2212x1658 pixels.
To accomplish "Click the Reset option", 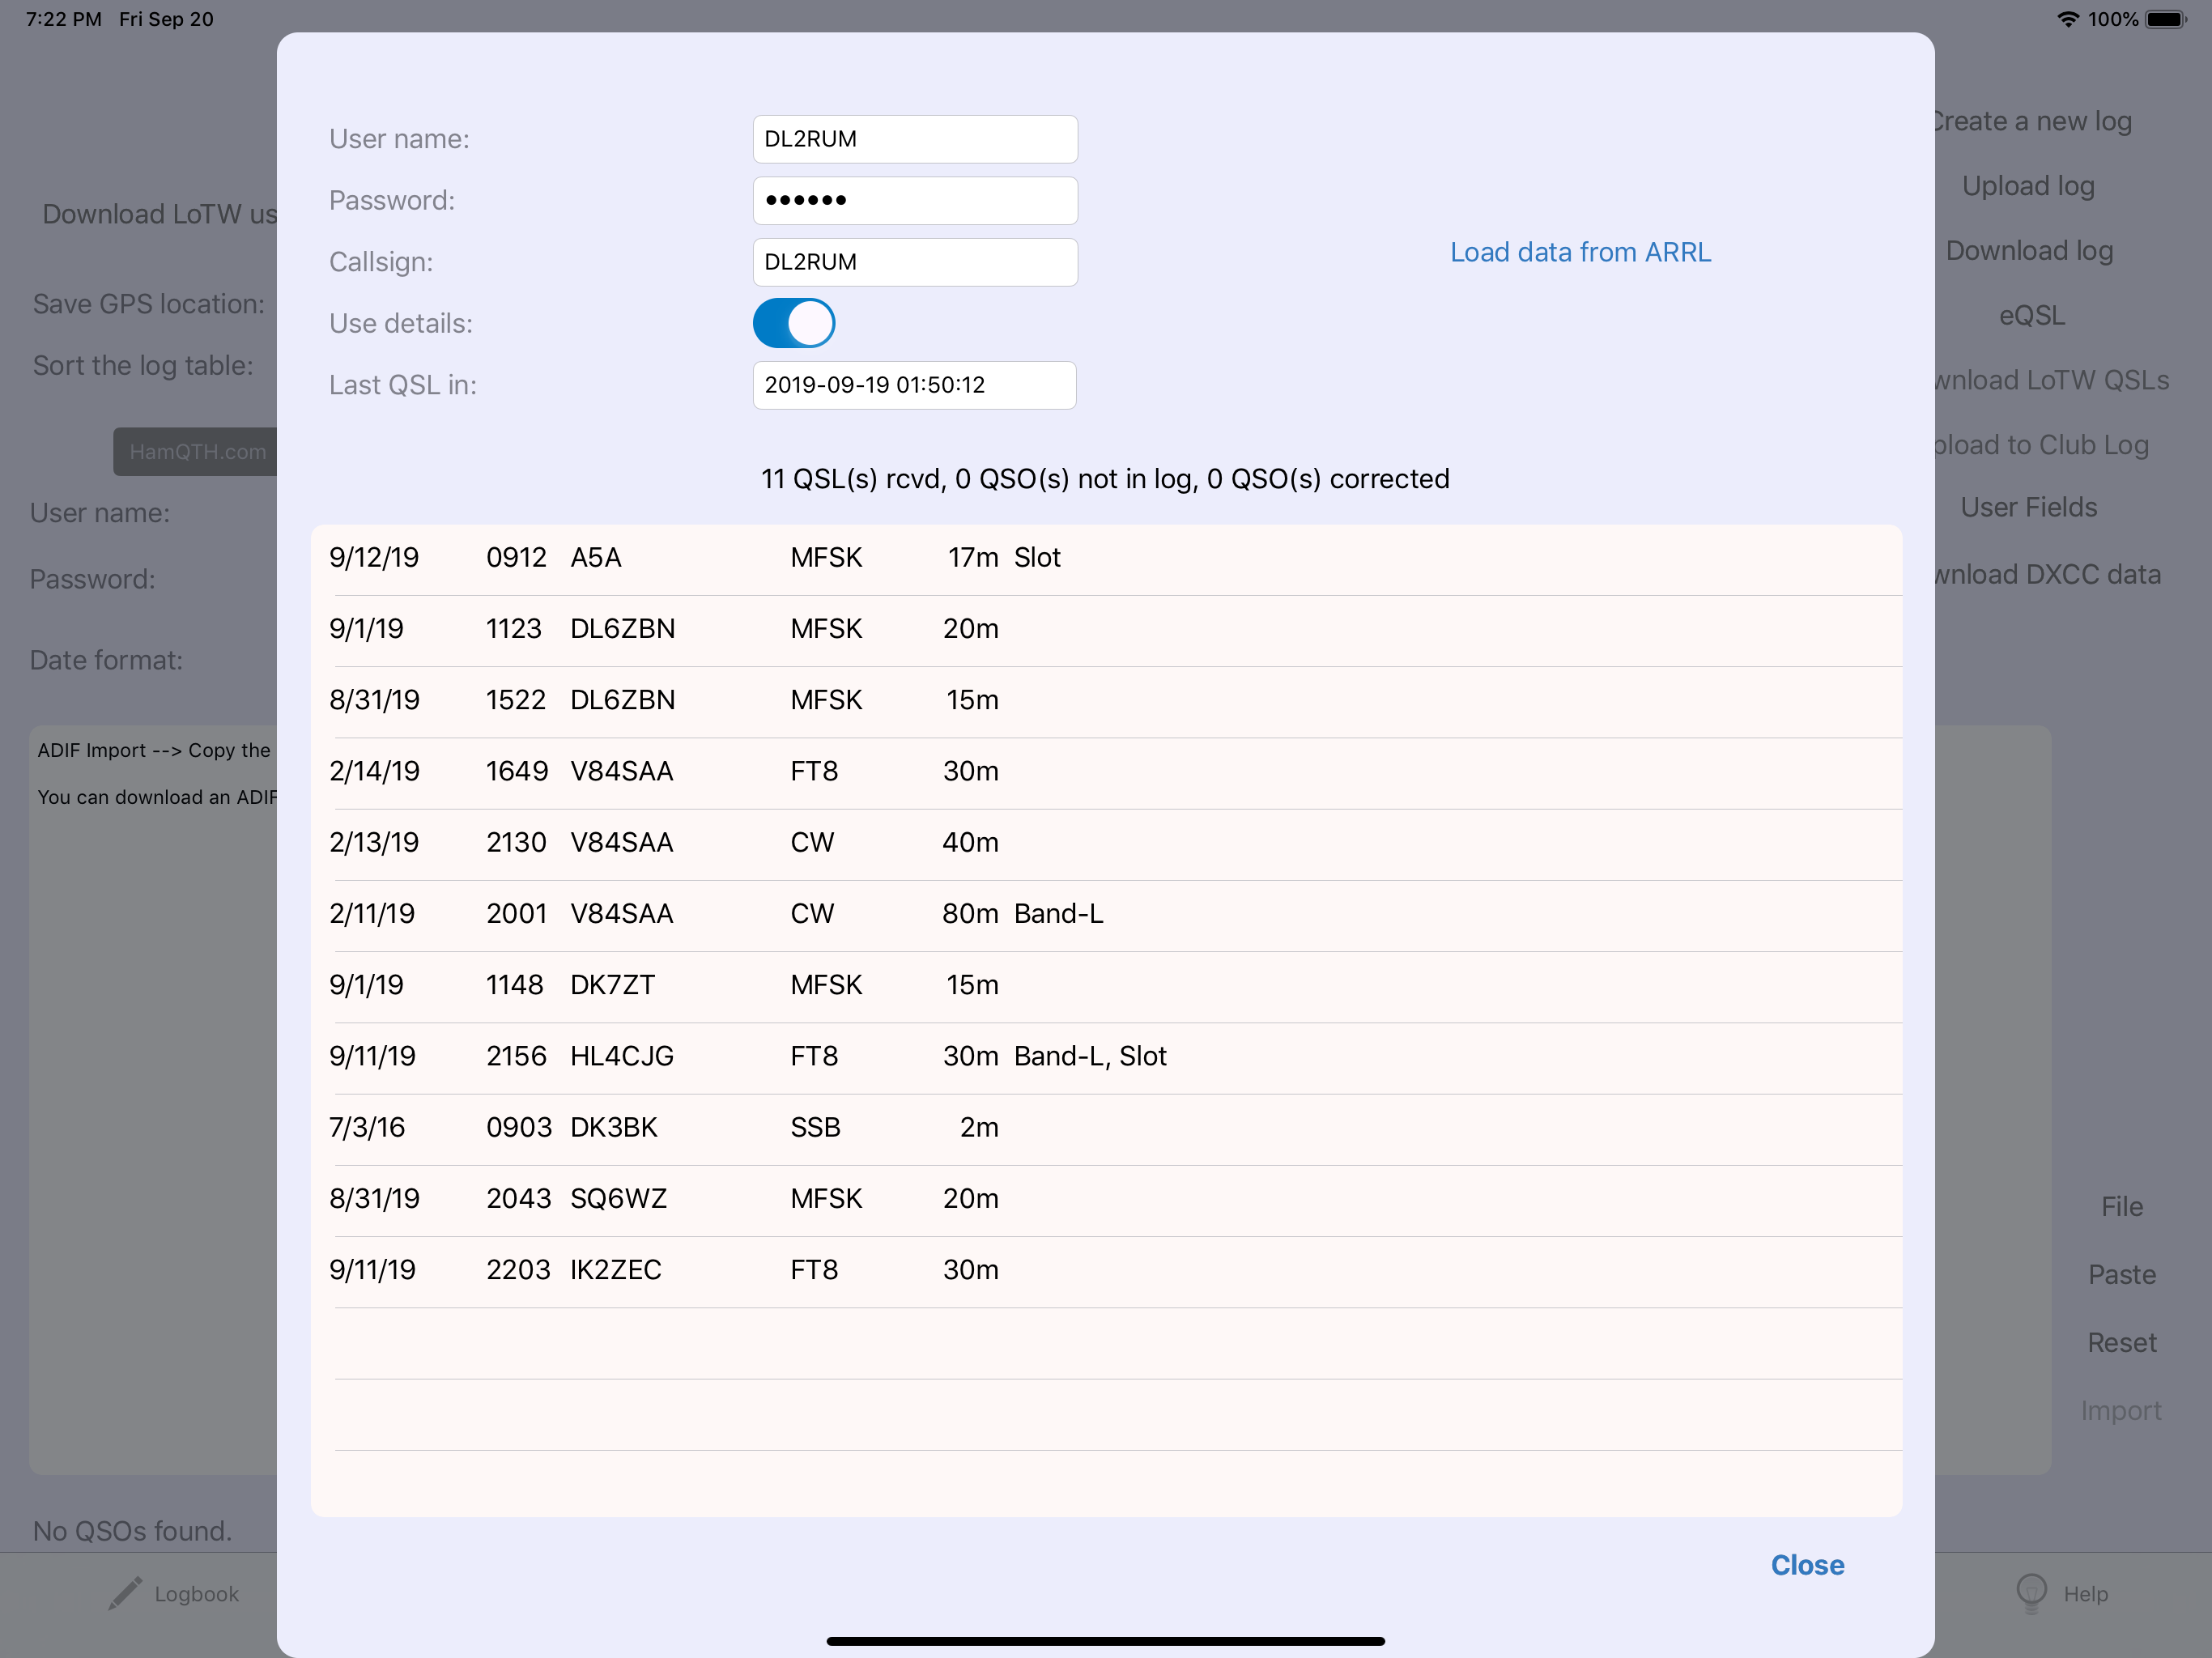I will pos(2122,1342).
